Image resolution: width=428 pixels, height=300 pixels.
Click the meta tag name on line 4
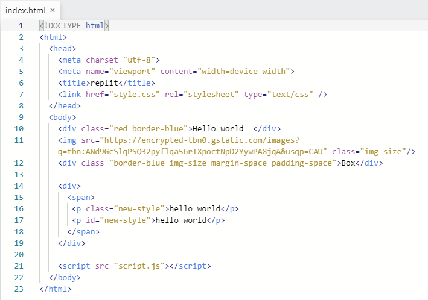pyautogui.click(x=72, y=60)
